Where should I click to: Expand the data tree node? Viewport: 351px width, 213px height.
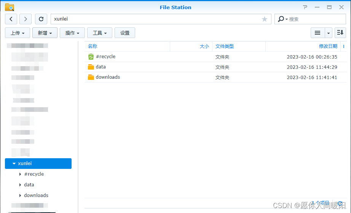click(20, 185)
